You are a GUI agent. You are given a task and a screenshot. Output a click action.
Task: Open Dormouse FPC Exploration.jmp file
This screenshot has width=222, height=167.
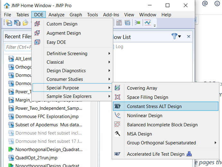click(47, 116)
